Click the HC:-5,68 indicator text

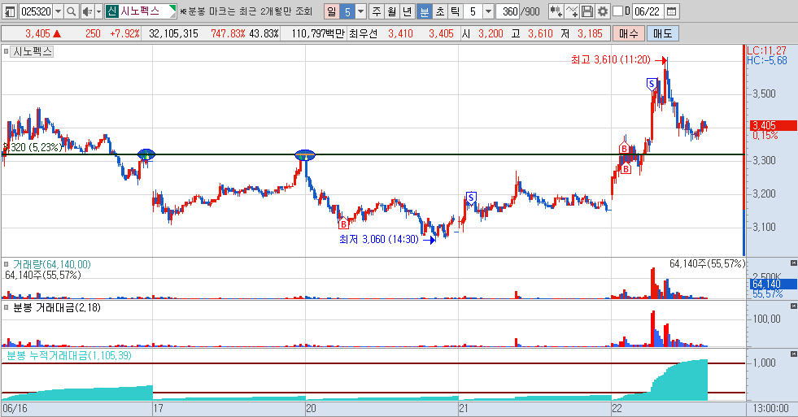(767, 60)
